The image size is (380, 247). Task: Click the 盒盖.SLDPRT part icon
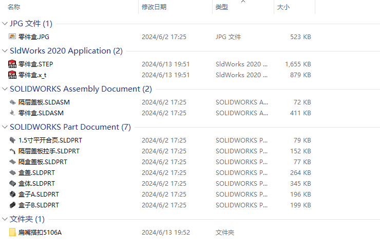click(12, 173)
